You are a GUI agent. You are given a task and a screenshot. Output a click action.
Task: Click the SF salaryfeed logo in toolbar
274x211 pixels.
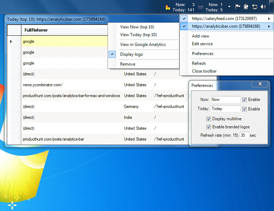201,7
